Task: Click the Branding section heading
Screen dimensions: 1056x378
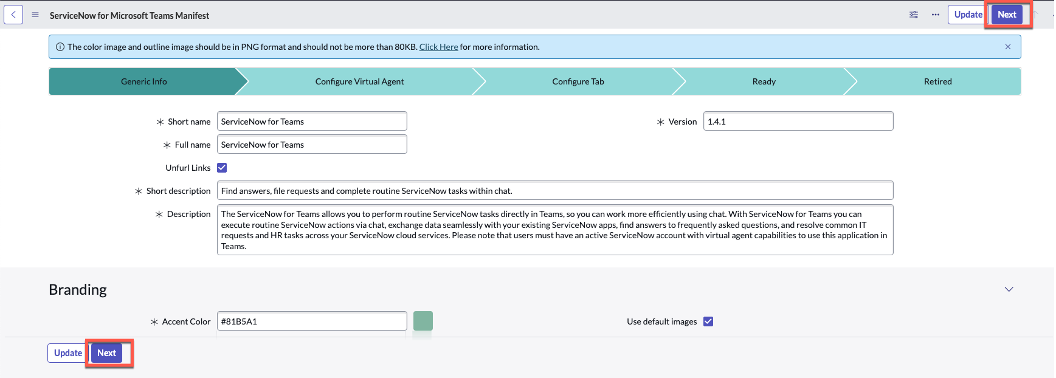Action: click(x=78, y=290)
